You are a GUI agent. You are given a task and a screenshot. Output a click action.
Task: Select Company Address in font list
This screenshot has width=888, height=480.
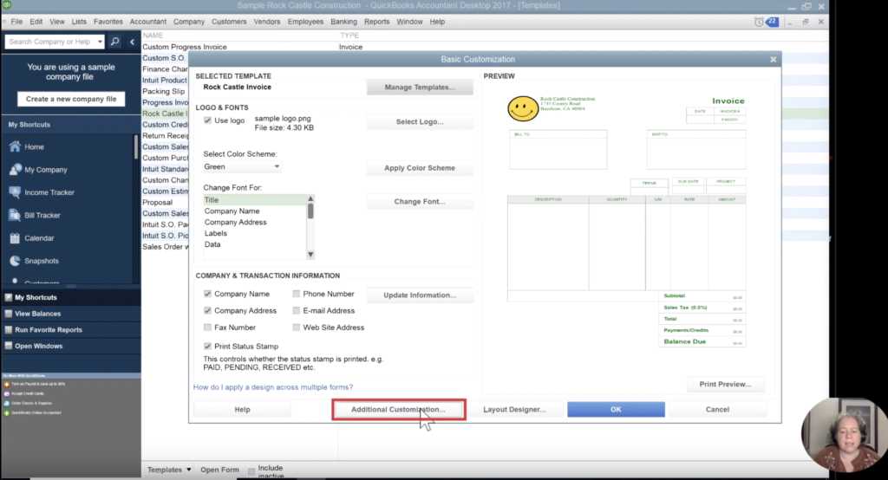tap(254, 222)
